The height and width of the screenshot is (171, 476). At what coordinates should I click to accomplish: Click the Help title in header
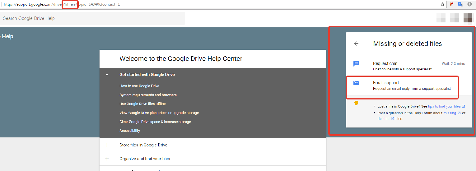7,36
